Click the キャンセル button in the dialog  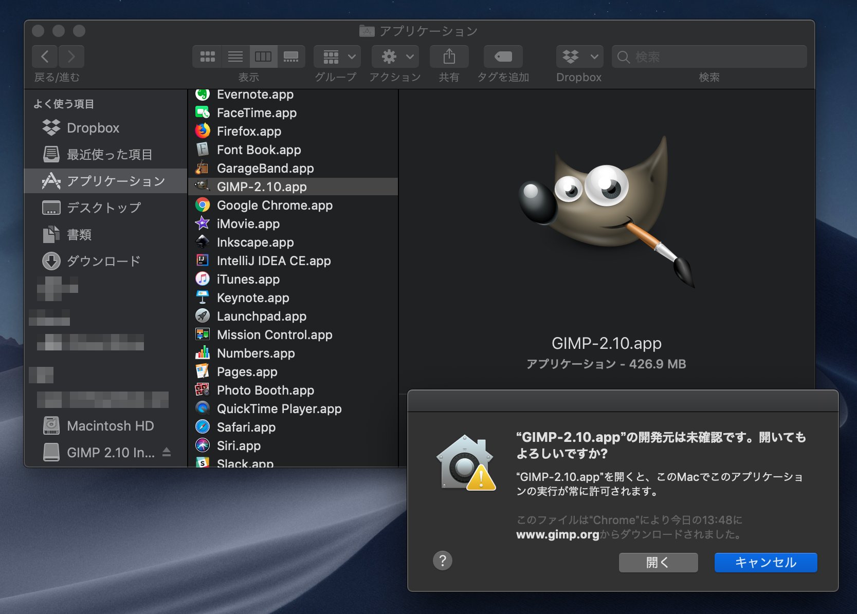(x=765, y=563)
